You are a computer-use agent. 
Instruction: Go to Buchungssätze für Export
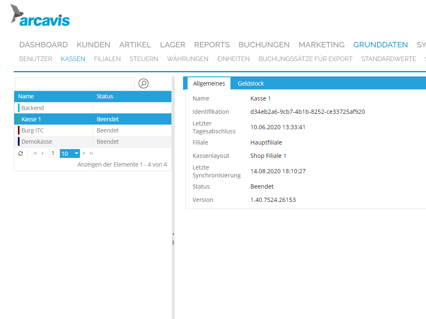pyautogui.click(x=305, y=59)
